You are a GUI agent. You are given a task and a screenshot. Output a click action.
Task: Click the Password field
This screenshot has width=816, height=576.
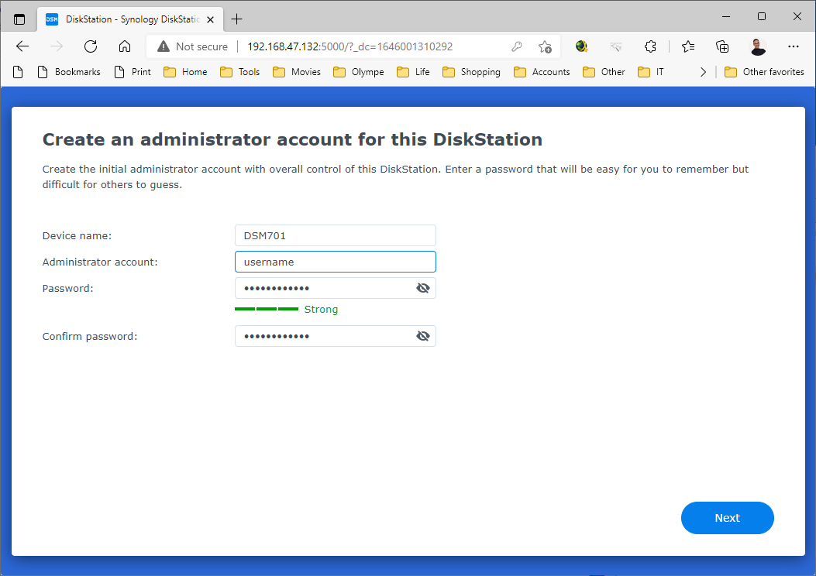[x=335, y=288]
